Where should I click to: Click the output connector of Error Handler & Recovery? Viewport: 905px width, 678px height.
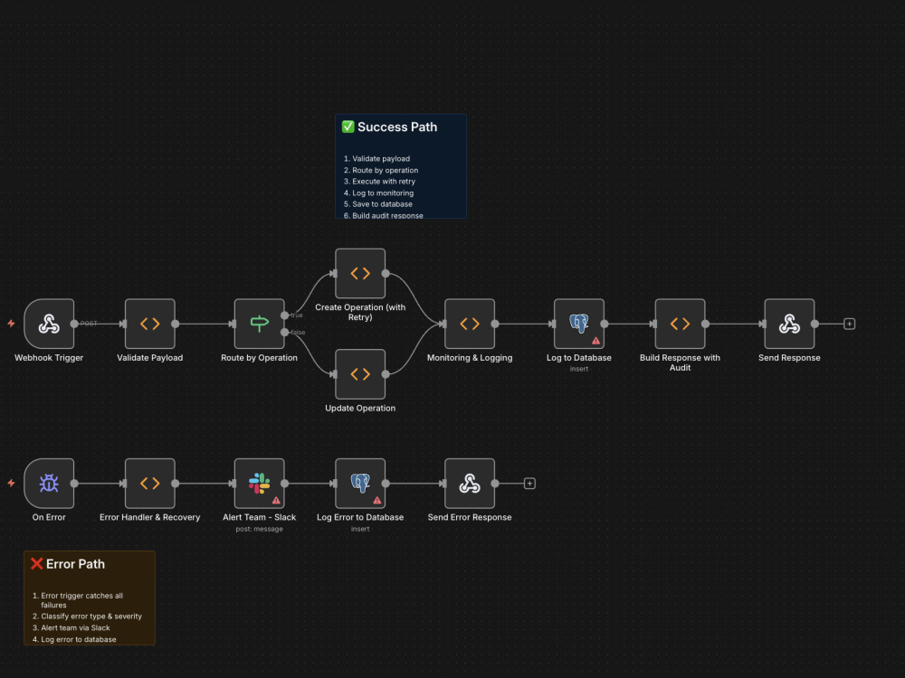click(176, 484)
